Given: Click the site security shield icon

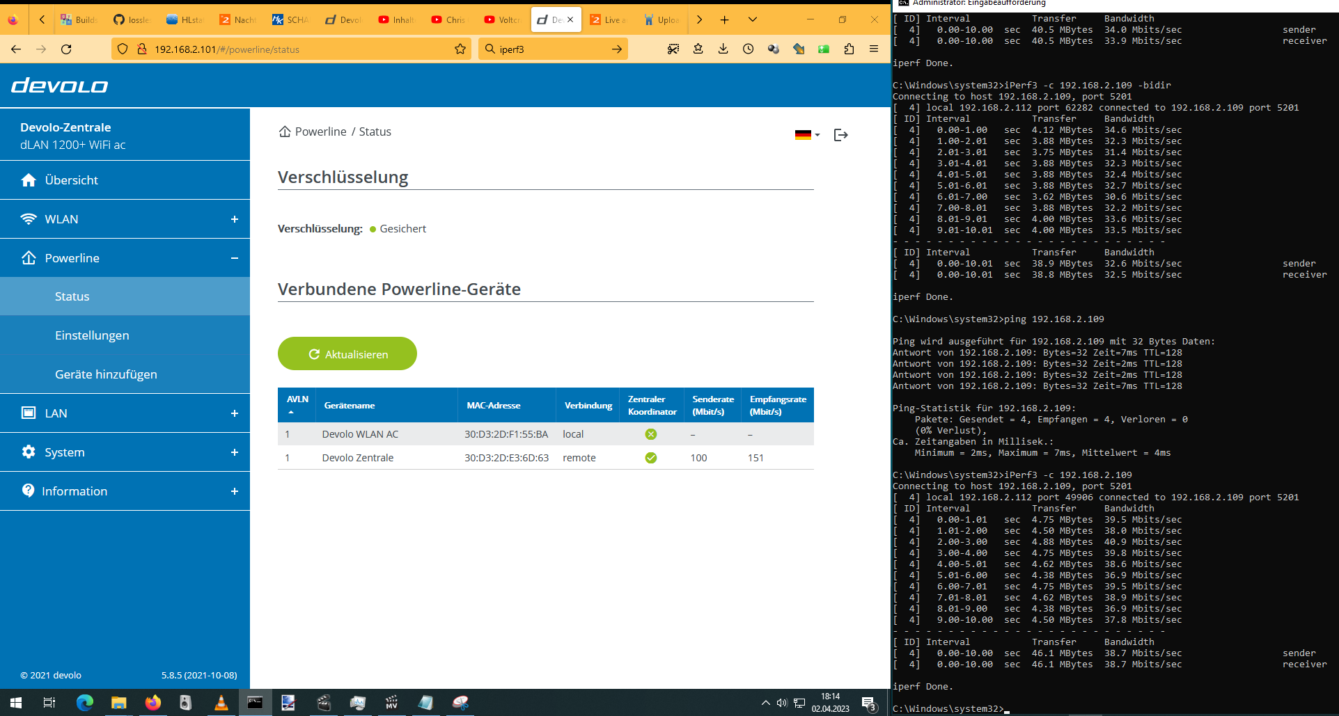Looking at the screenshot, I should point(123,49).
